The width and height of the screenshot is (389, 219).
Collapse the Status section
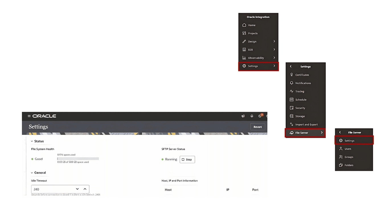(x=32, y=141)
